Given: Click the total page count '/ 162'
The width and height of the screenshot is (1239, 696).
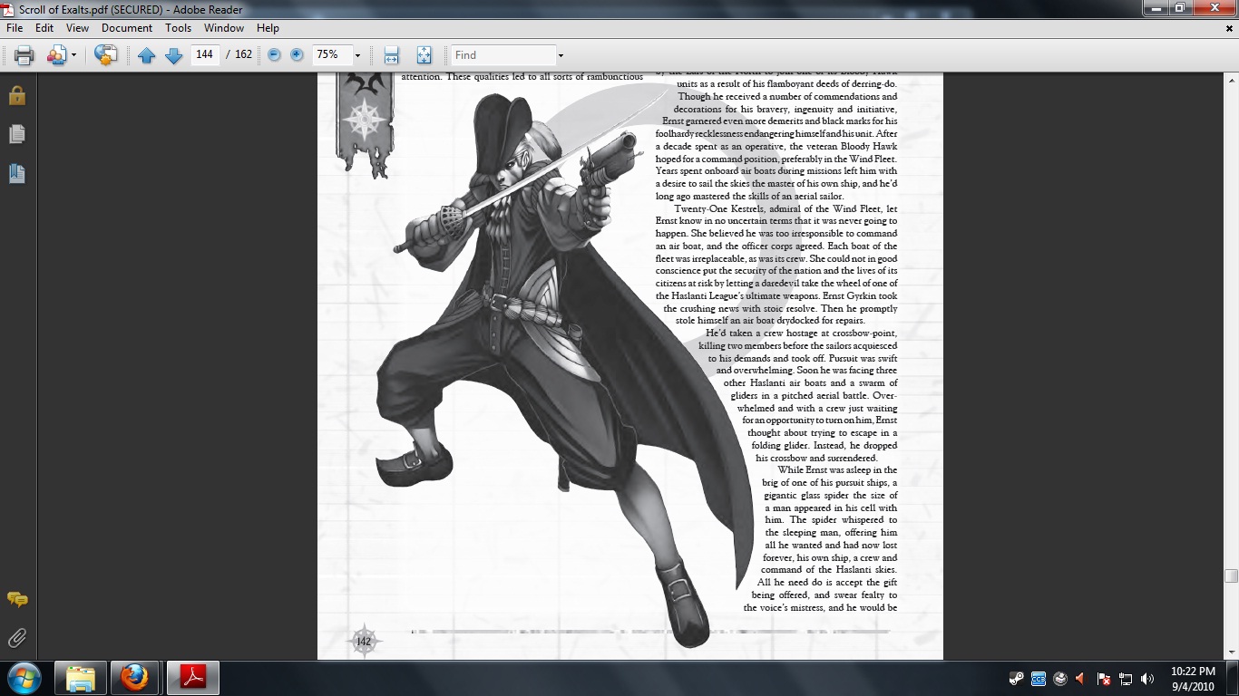Looking at the screenshot, I should tap(239, 54).
